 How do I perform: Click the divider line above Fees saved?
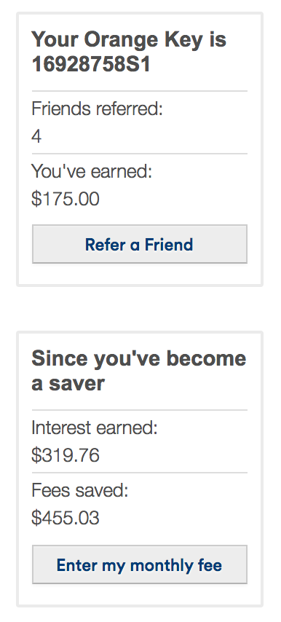tap(140, 473)
